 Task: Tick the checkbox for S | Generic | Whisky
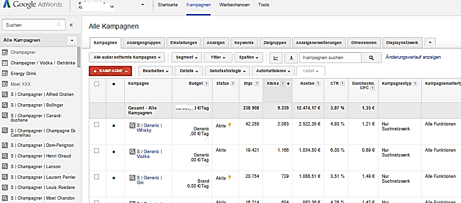pos(97,125)
